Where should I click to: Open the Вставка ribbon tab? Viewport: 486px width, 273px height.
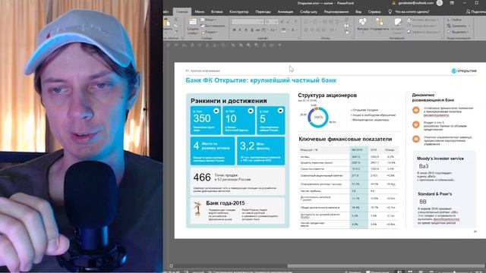point(216,12)
